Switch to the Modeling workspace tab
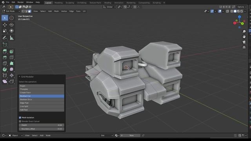Screen dimensions: 251x141 tap(58, 3)
